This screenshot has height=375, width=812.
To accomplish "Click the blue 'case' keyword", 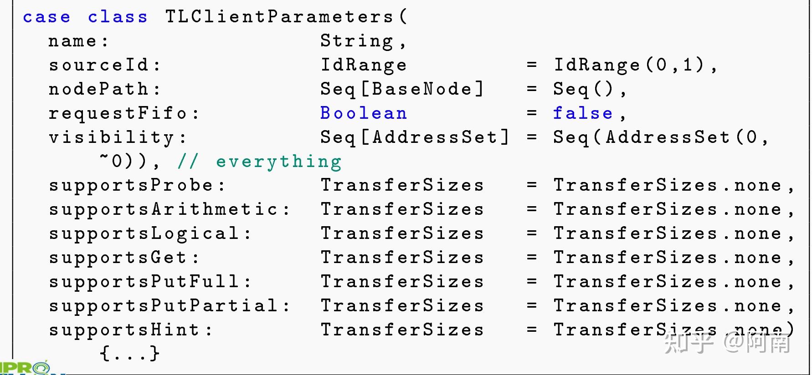I will [x=46, y=17].
